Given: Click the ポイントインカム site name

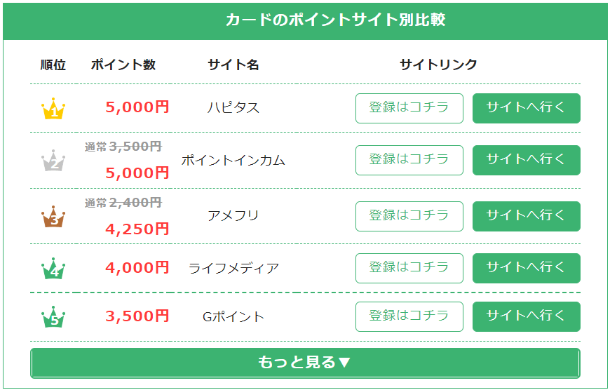Looking at the screenshot, I should (x=233, y=161).
